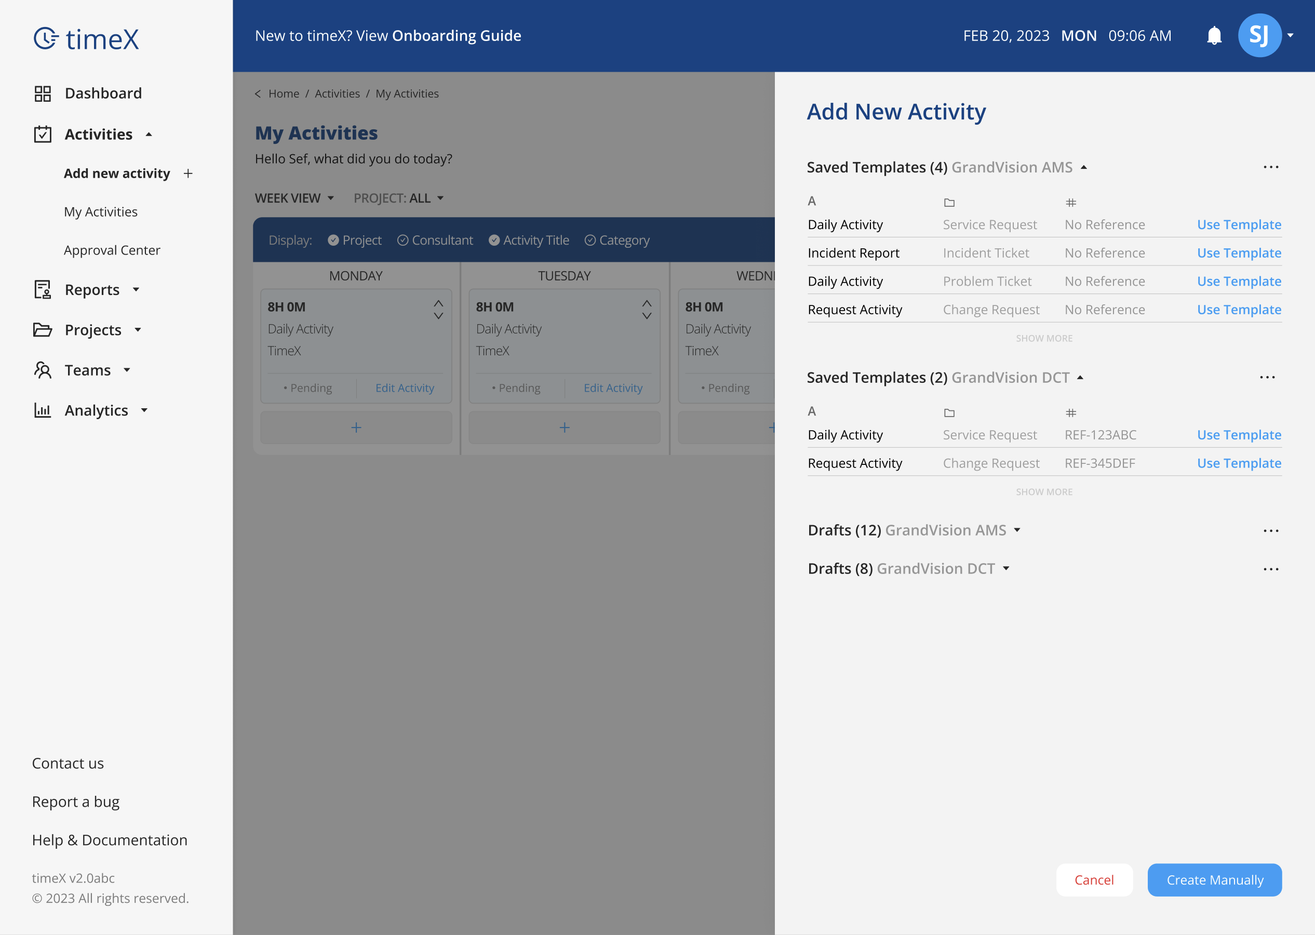Enable the Category display checkbox

tap(589, 240)
